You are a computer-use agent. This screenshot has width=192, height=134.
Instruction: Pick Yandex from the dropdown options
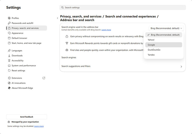point(164,55)
